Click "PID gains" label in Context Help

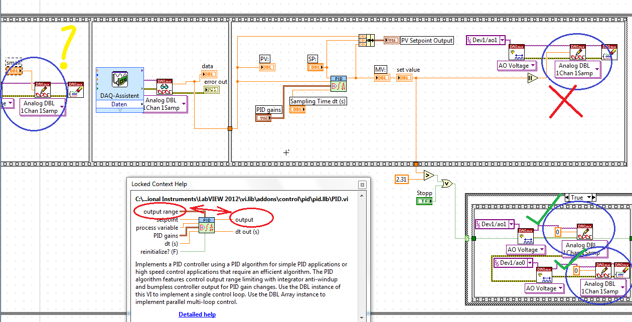point(166,236)
